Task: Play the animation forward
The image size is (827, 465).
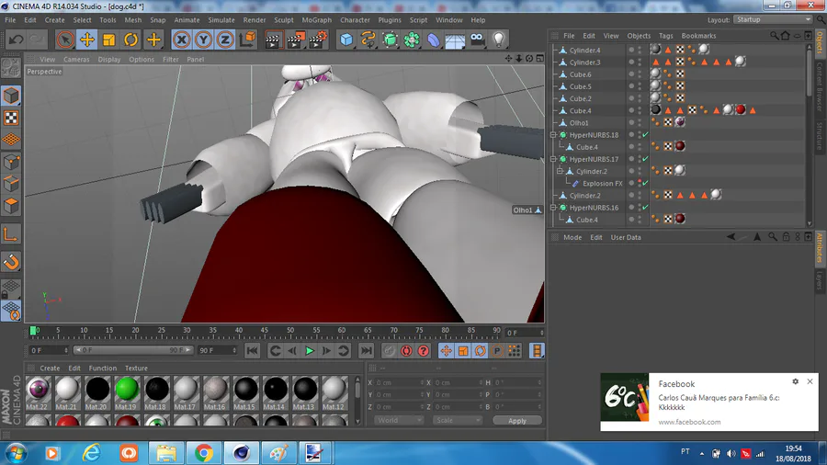Action: pos(310,351)
